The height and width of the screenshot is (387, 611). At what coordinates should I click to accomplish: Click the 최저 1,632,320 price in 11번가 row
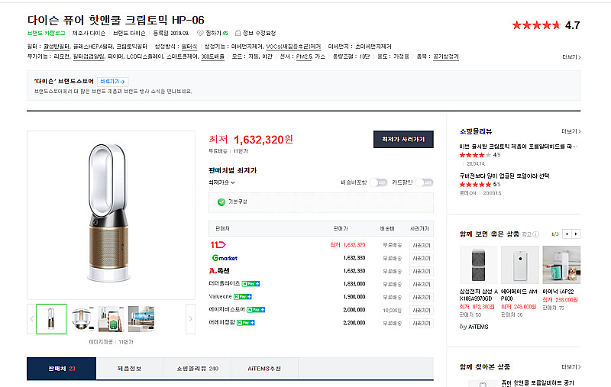[x=348, y=245]
